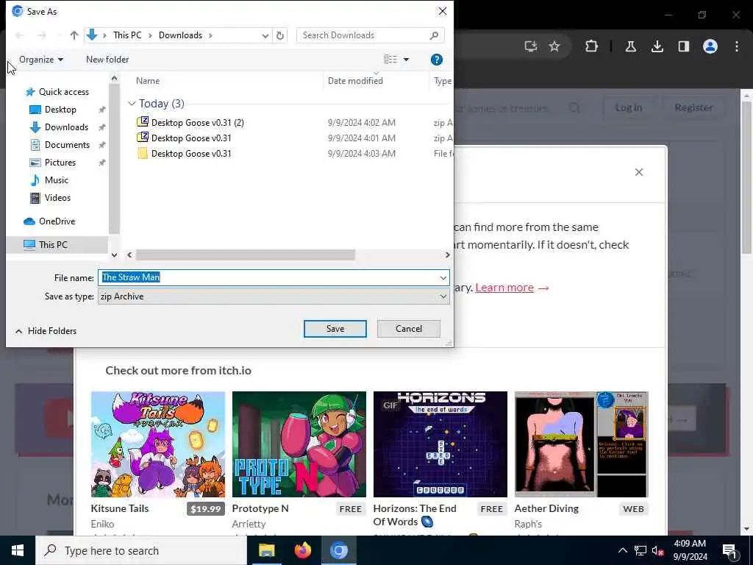This screenshot has width=753, height=565.
Task: Click This PC breadcrumb in address bar
Action: (127, 35)
